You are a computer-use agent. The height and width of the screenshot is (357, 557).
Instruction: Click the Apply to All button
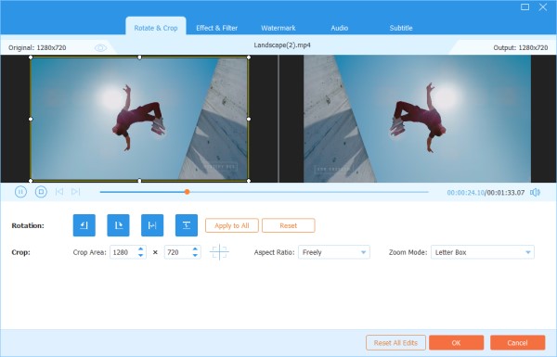point(232,225)
